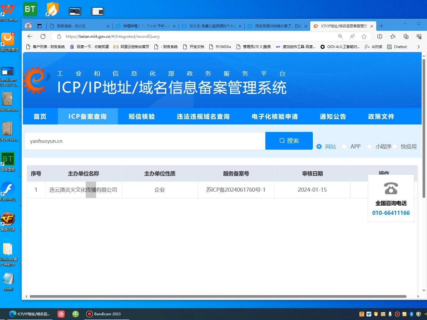
Task: Activate the read aloud icon
Action: click(352, 36)
